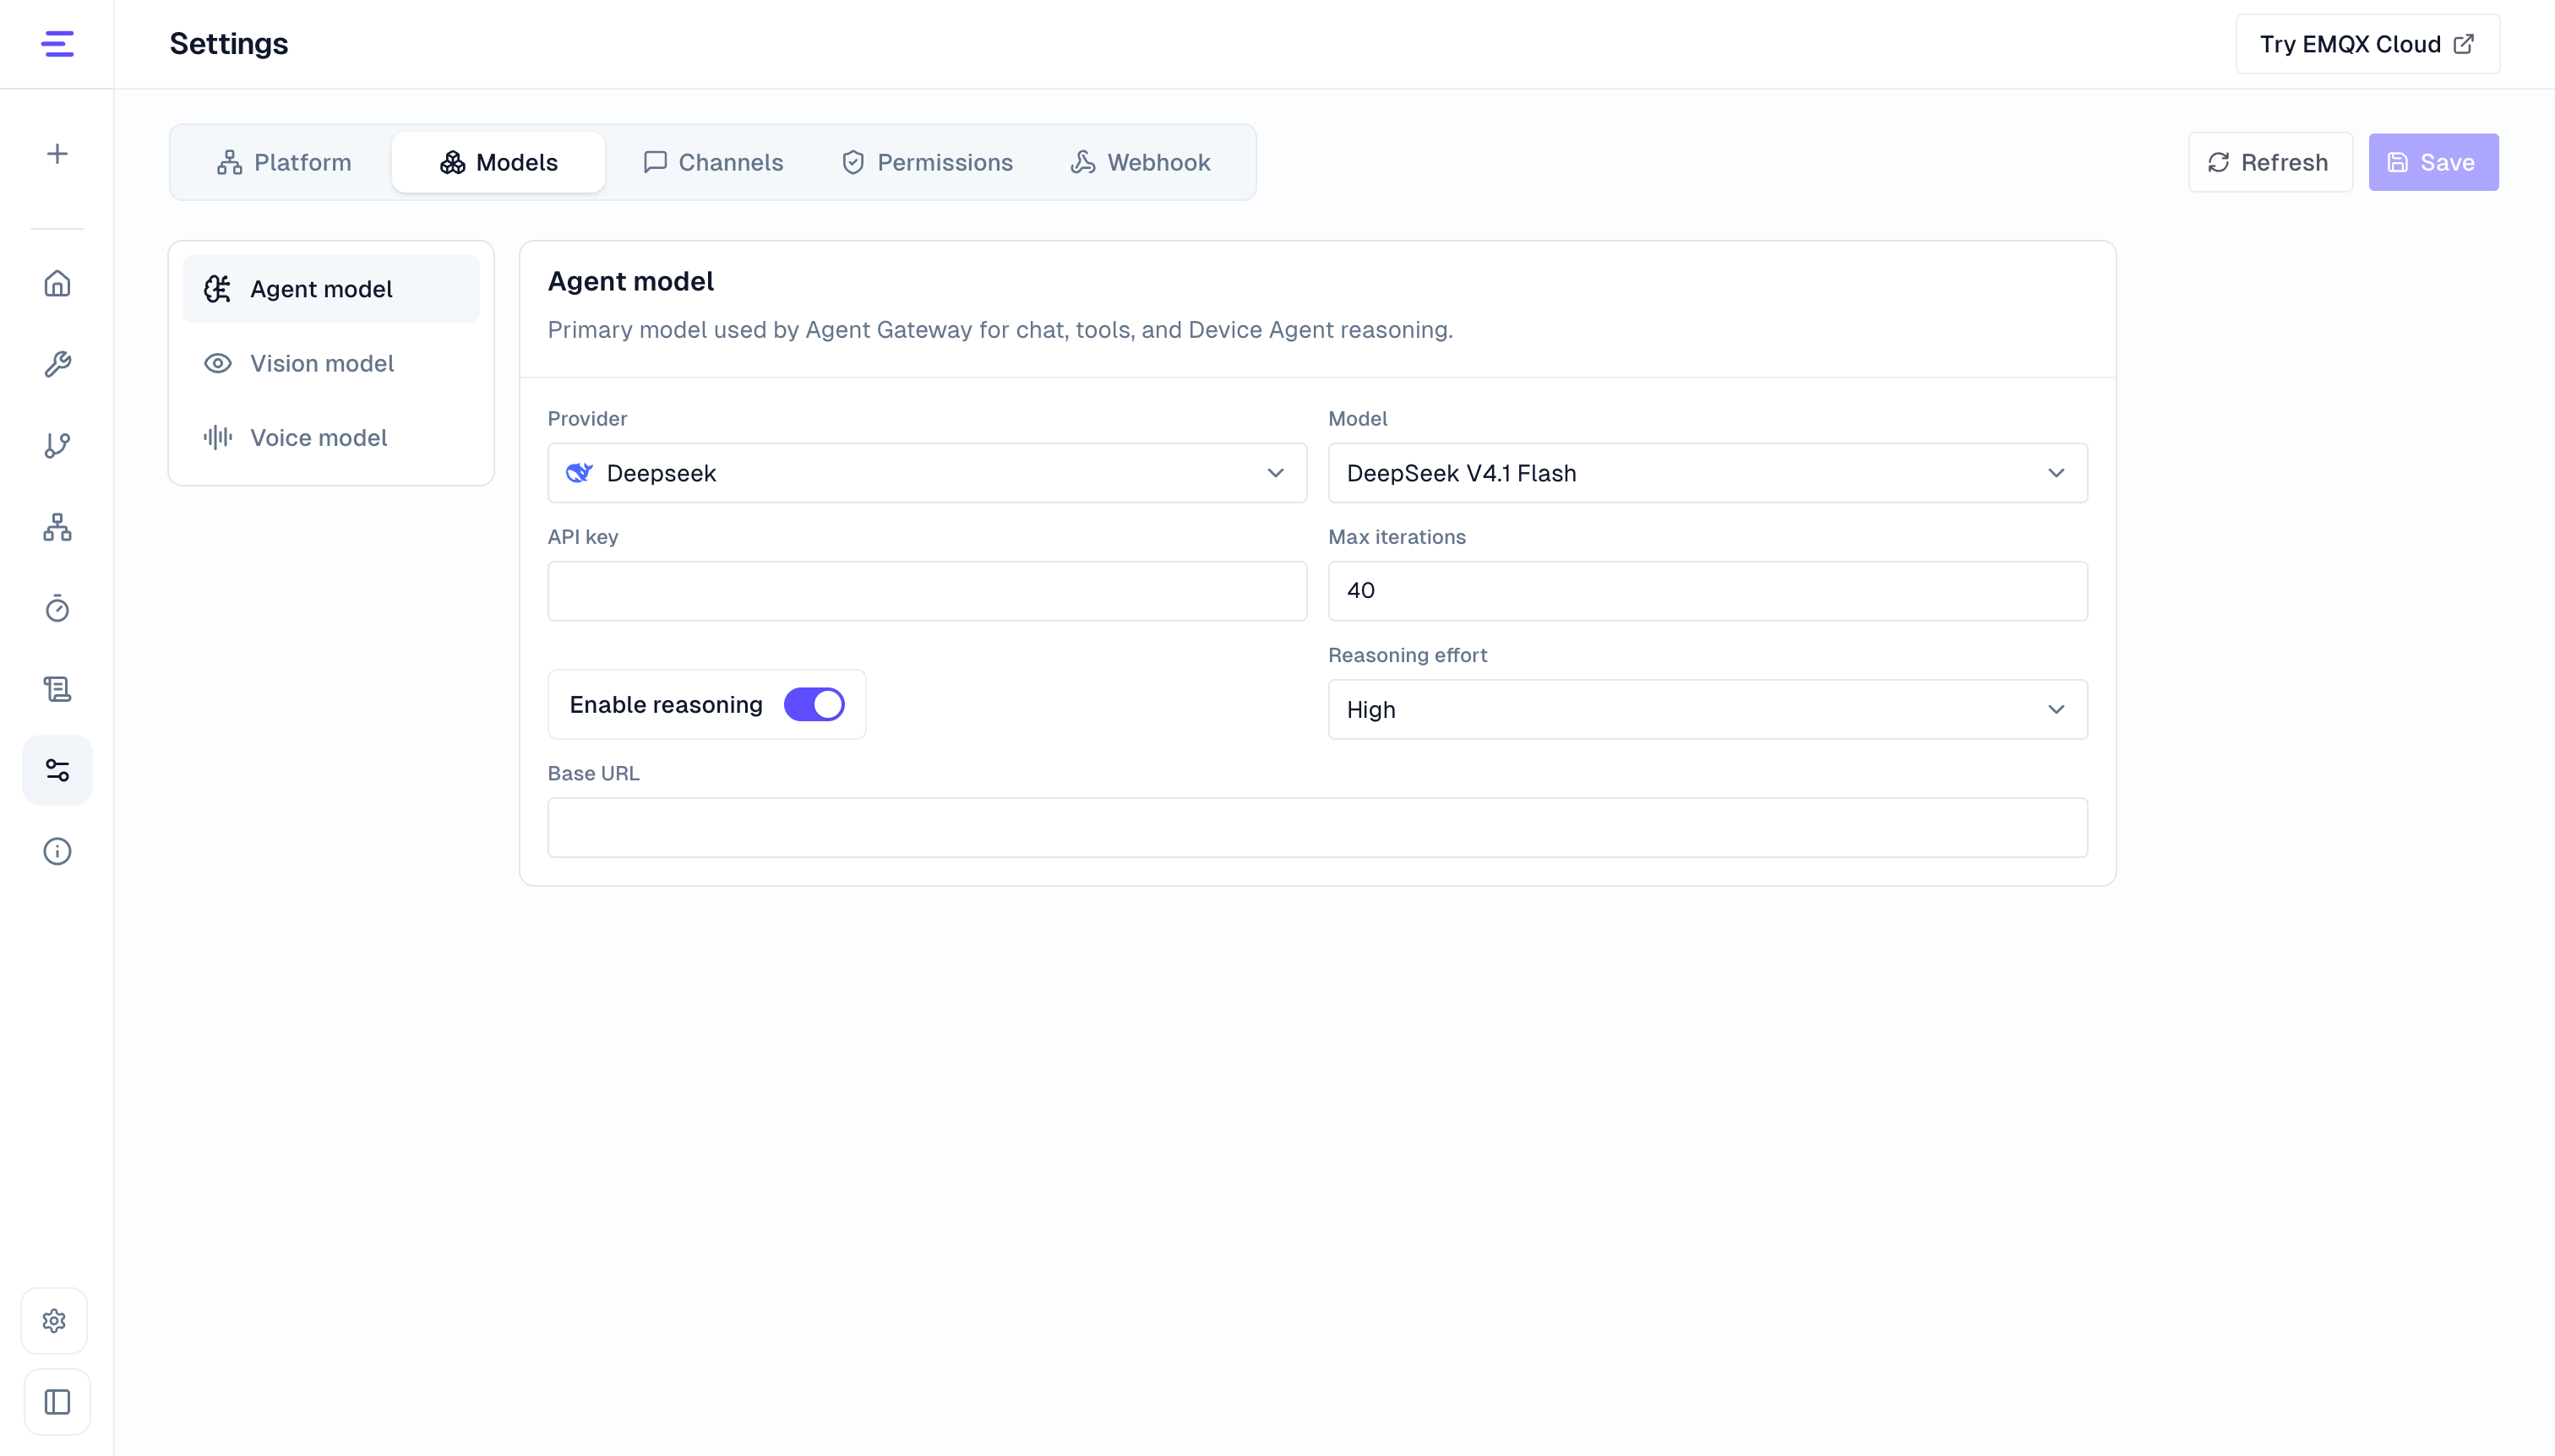The height and width of the screenshot is (1456, 2555).
Task: Open the info circle sidebar icon
Action: (x=57, y=851)
